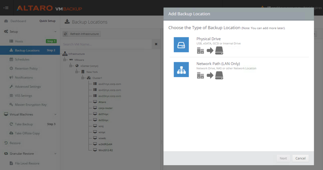Click the Take Offsite Copy cloud icon
This screenshot has height=170, width=323.
click(x=11, y=133)
